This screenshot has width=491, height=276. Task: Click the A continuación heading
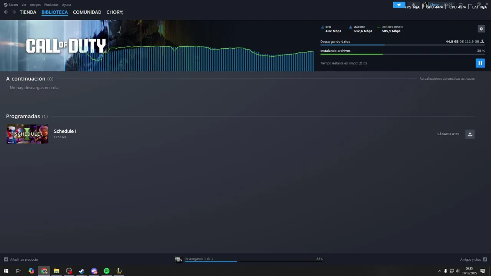click(x=26, y=79)
